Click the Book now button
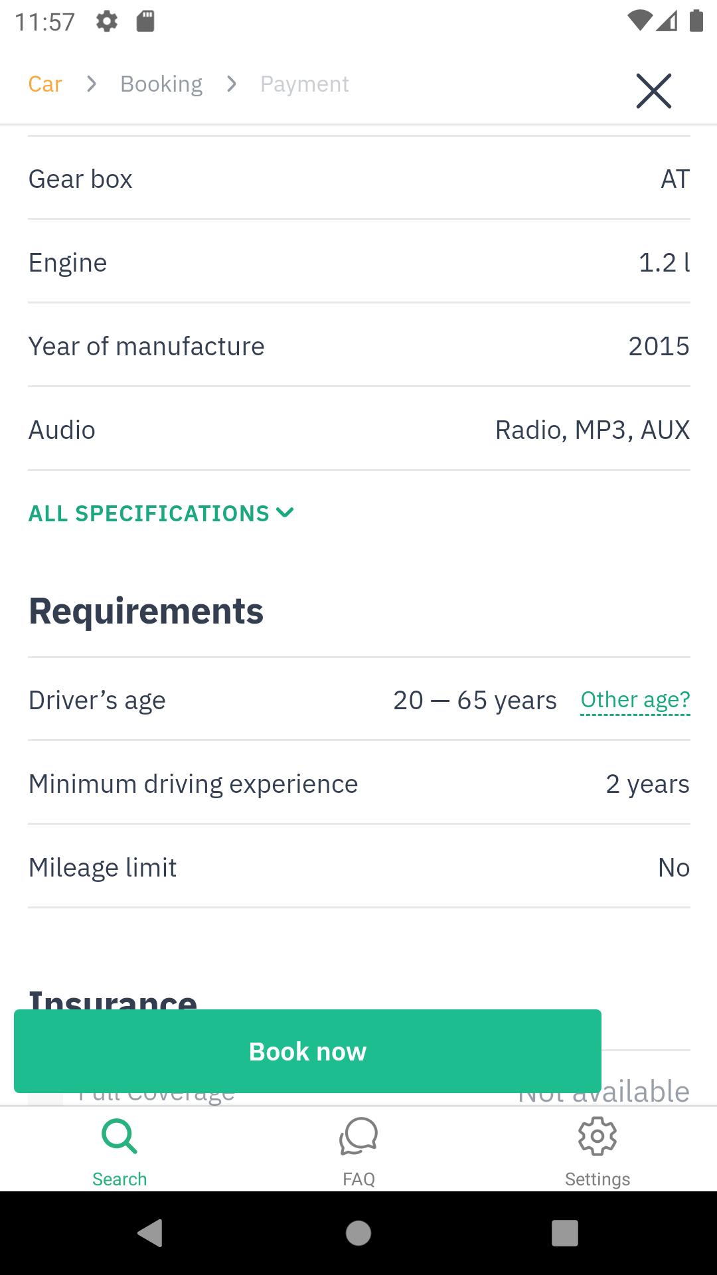Viewport: 717px width, 1275px height. pos(307,1051)
